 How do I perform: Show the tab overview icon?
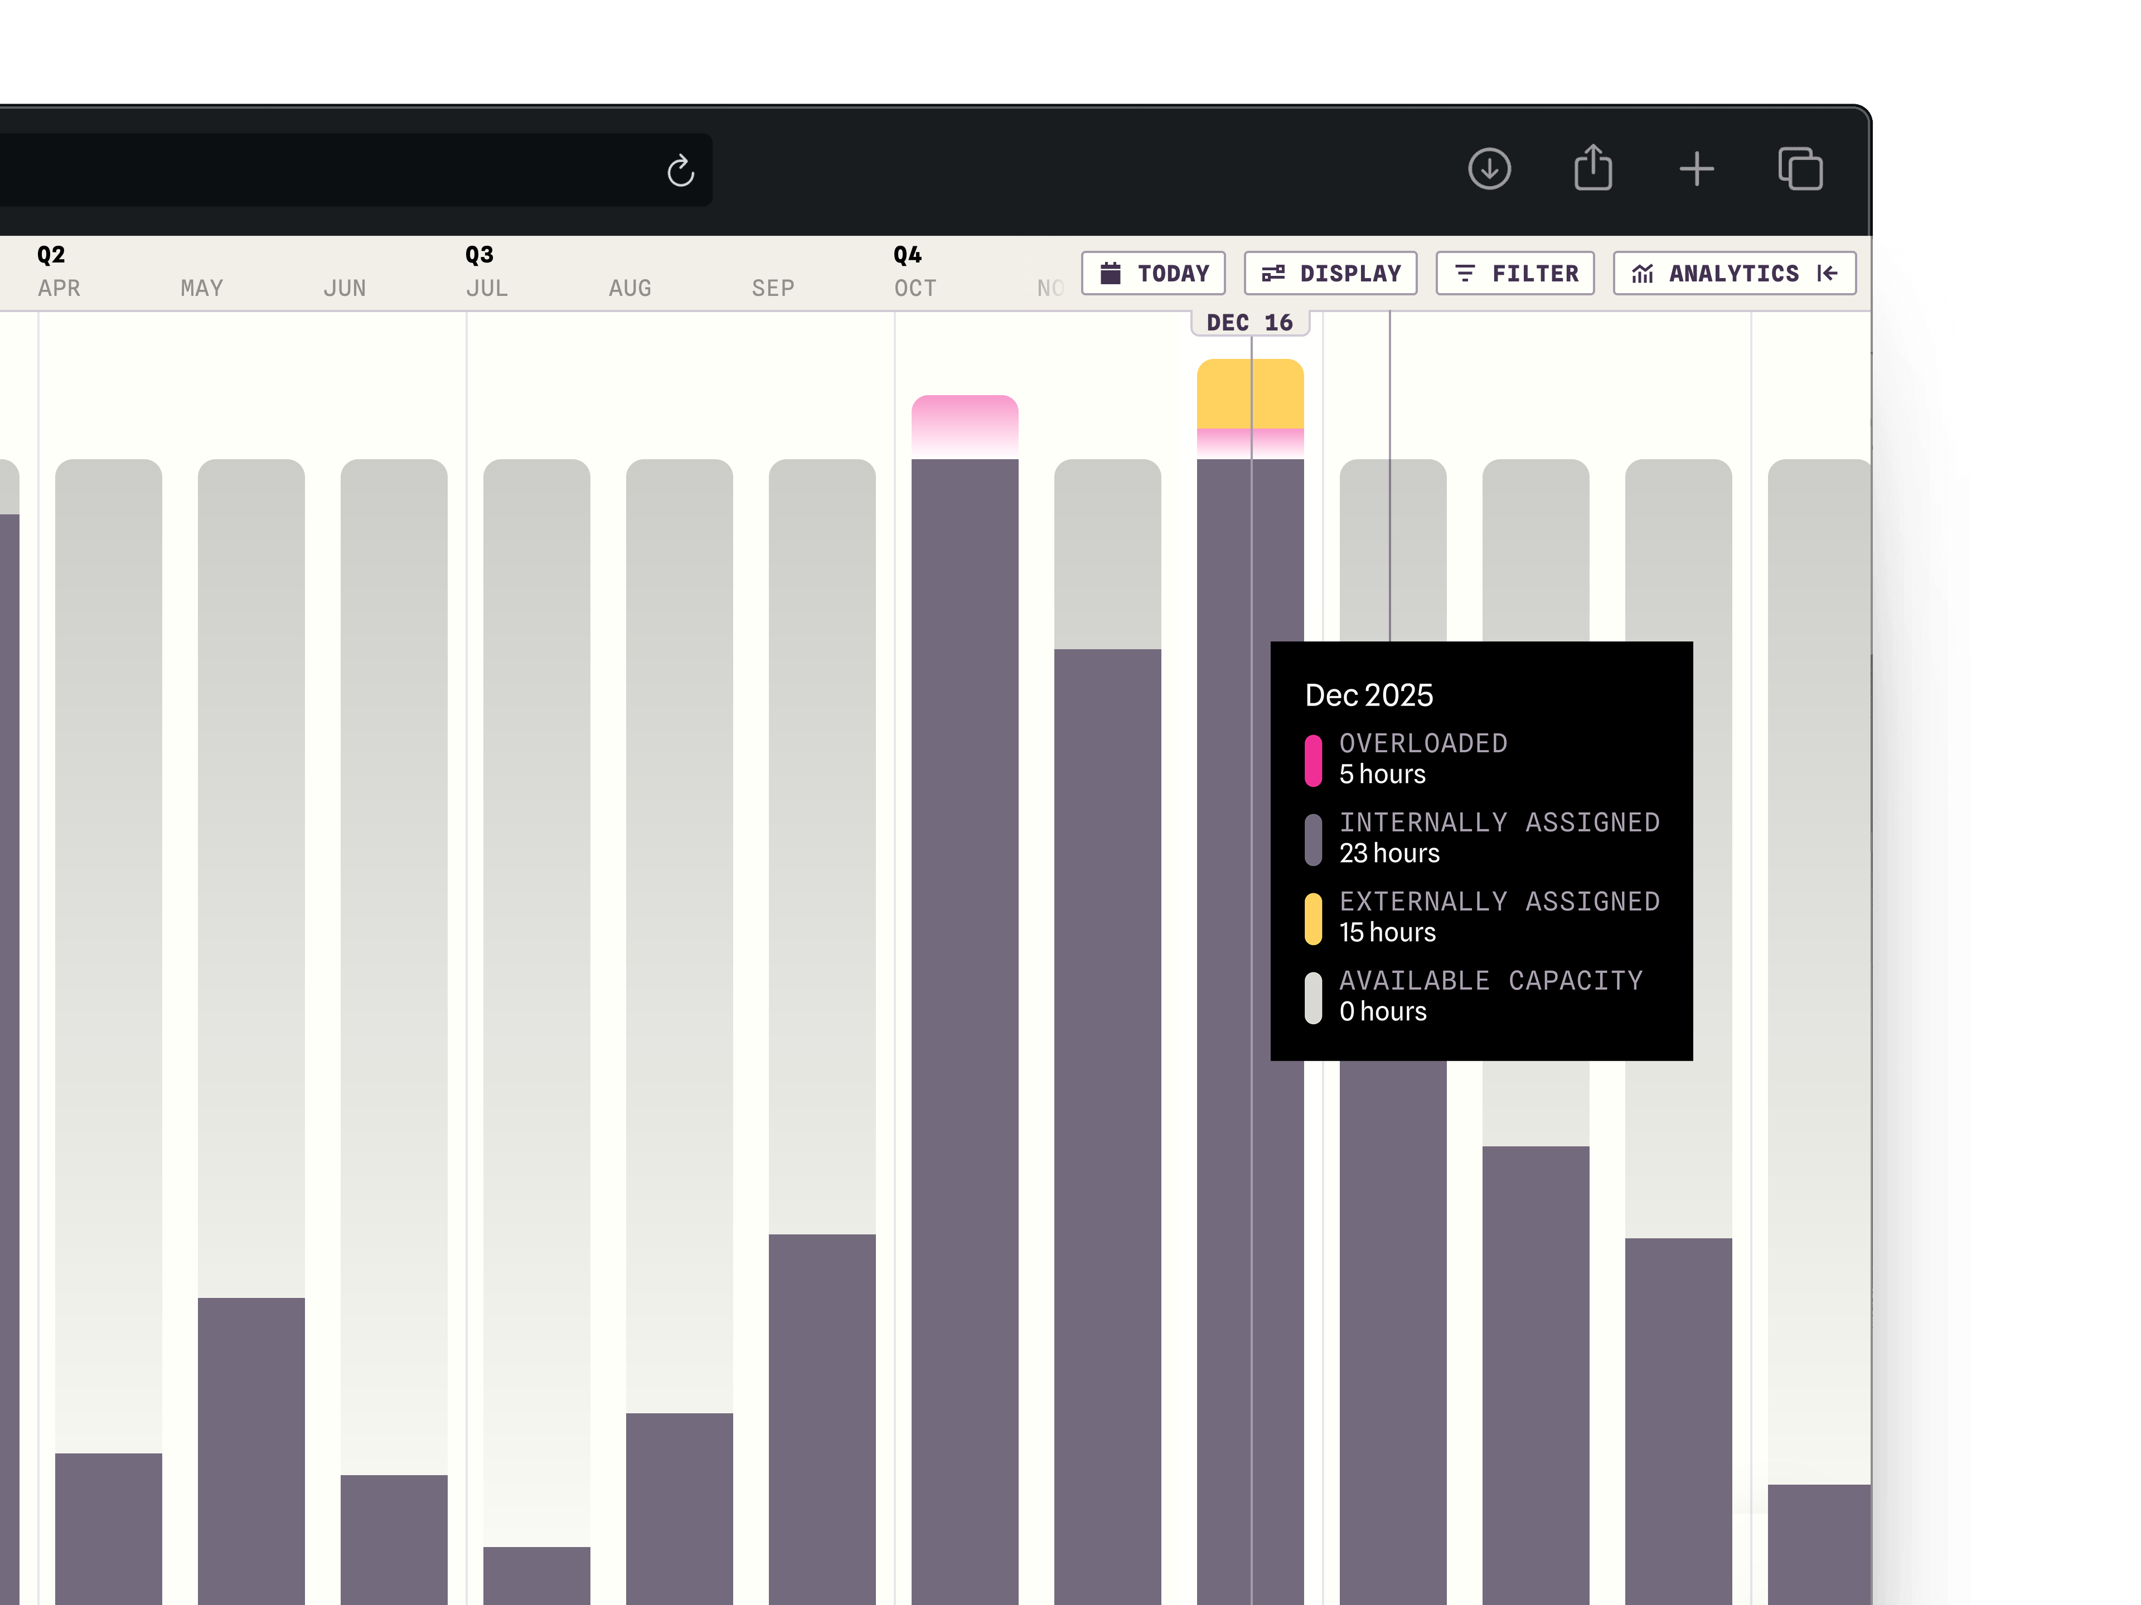coord(1799,169)
